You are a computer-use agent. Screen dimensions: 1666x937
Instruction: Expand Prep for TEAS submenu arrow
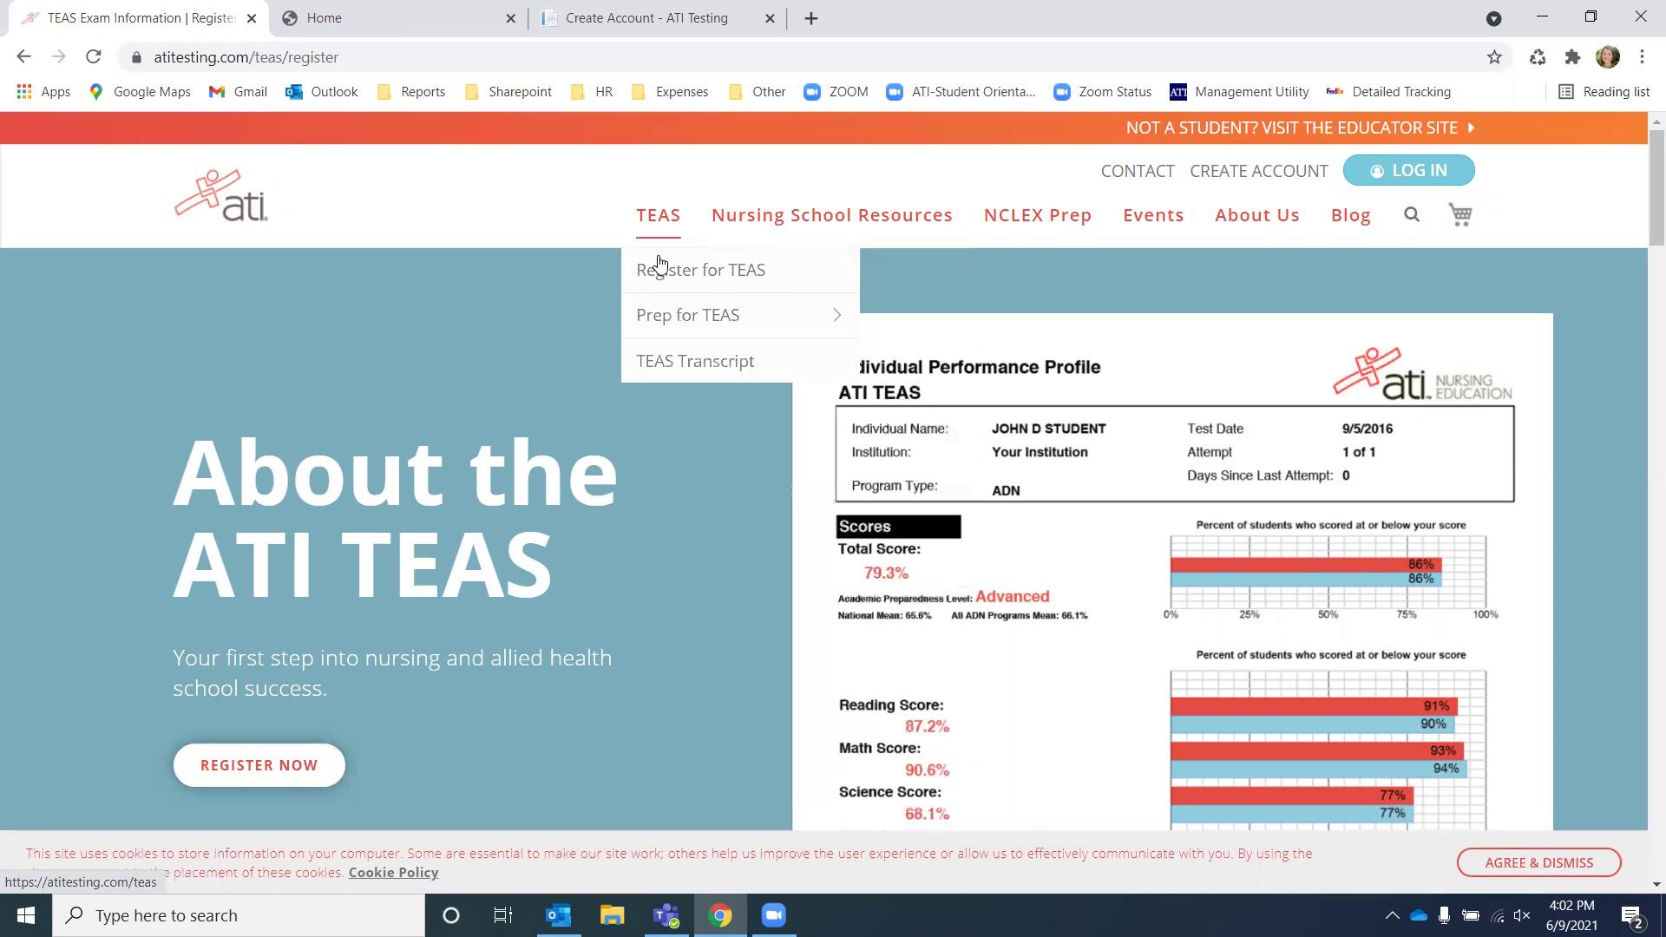[836, 315]
